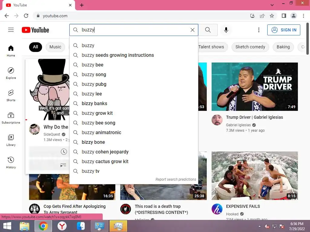310x232 pixels.
Task: Choose suggestion "buzzy"
Action: 134,45
